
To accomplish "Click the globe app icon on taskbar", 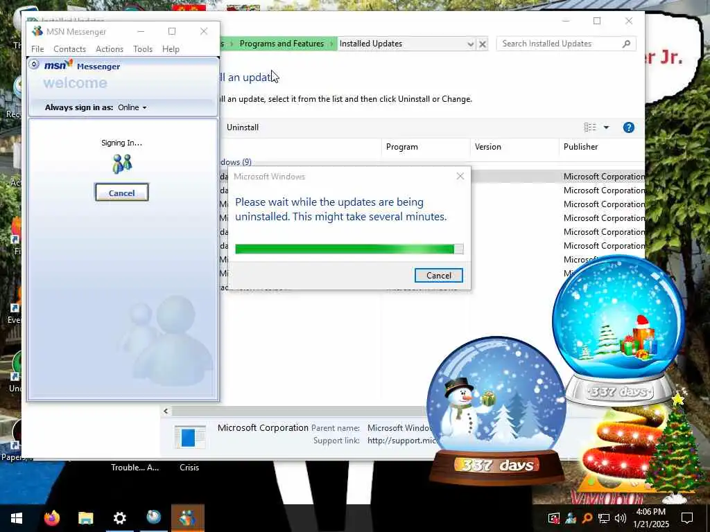I will (153, 517).
